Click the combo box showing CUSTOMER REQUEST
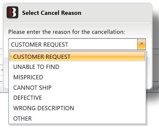 tap(77, 44)
